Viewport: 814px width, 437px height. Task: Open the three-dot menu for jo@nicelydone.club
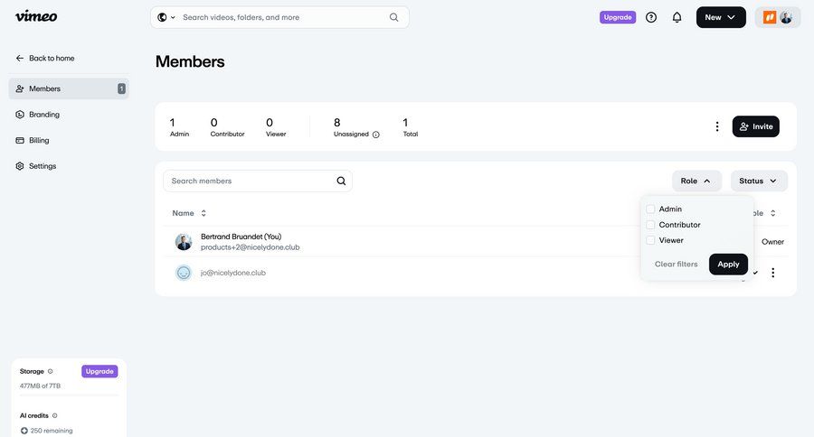click(x=772, y=273)
